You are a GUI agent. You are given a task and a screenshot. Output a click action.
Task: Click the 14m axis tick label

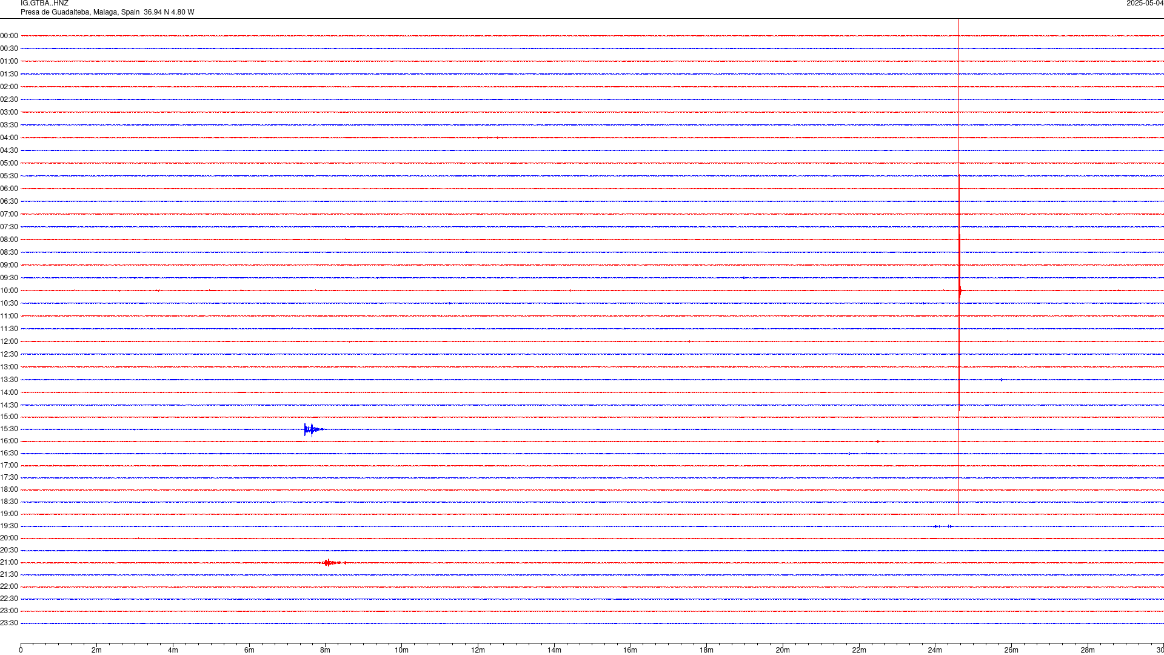coord(554,650)
